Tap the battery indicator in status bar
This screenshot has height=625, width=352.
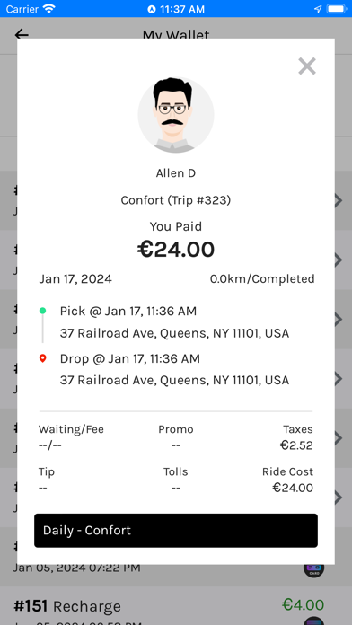[337, 9]
